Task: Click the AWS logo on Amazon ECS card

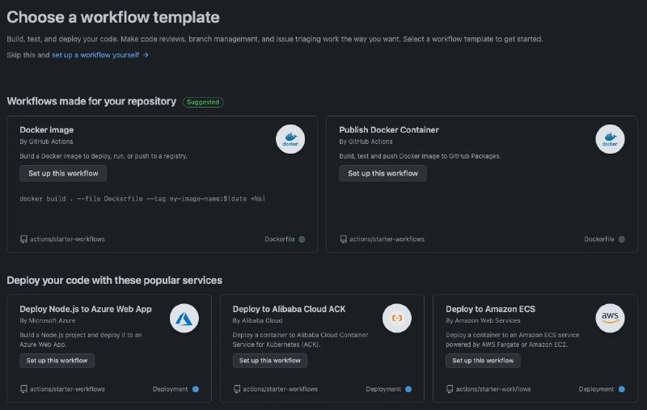Action: tap(610, 318)
